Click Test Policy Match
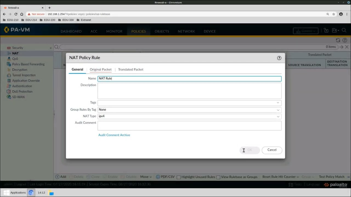This screenshot has width=351, height=197. coord(332,177)
